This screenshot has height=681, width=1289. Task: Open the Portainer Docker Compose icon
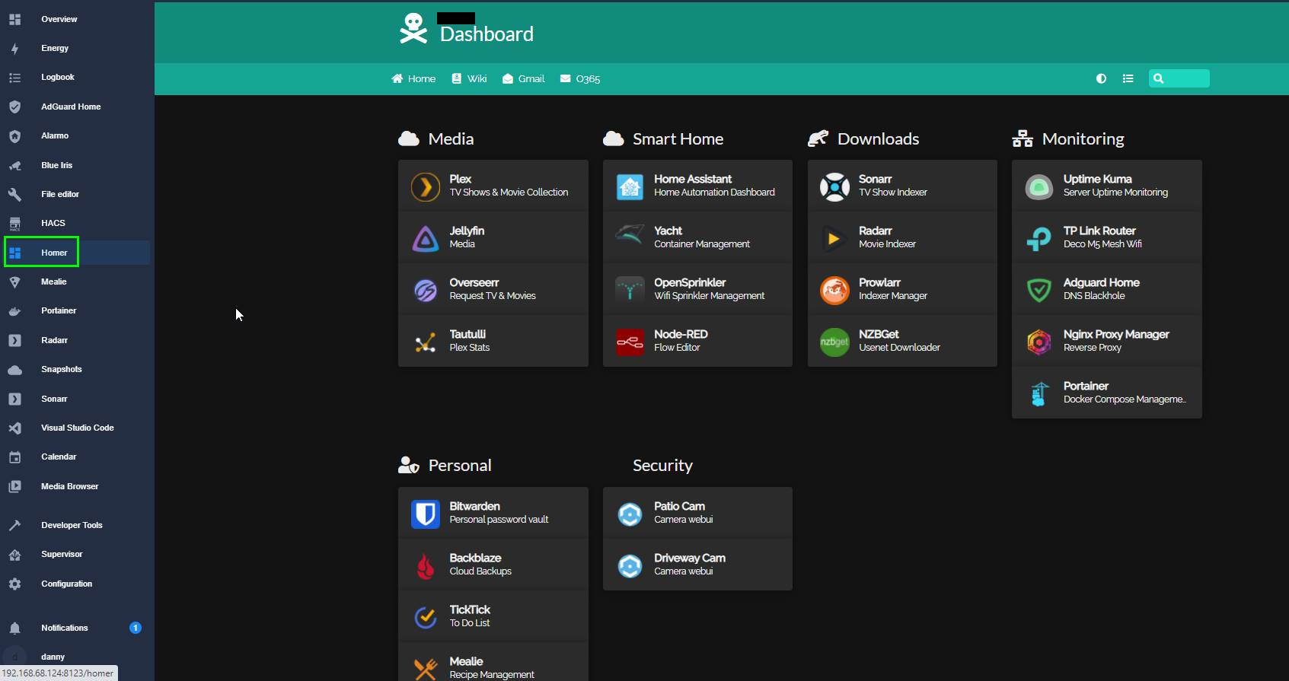pos(1039,393)
